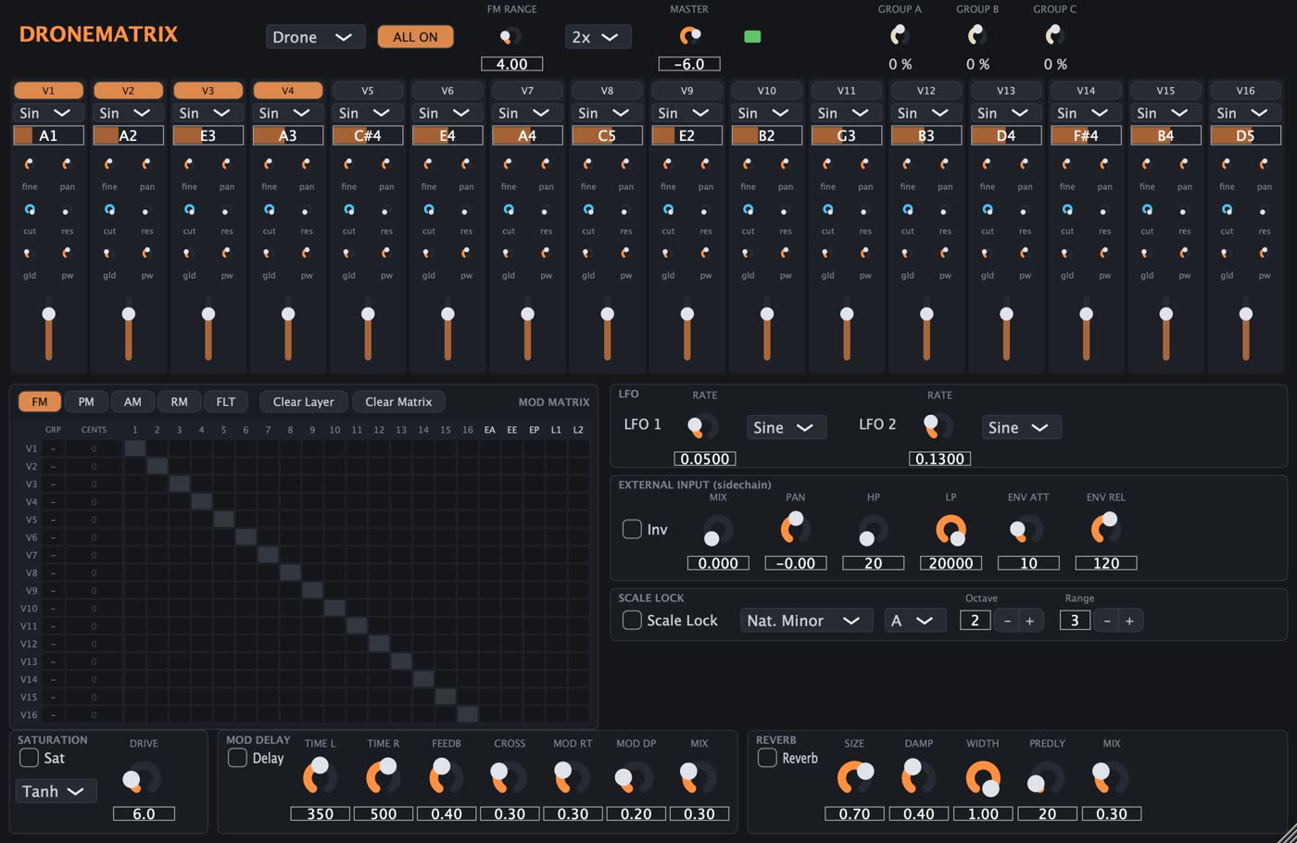Screen dimensions: 1297x843
Task: Check the Inv sidechain checkbox
Action: [x=632, y=529]
